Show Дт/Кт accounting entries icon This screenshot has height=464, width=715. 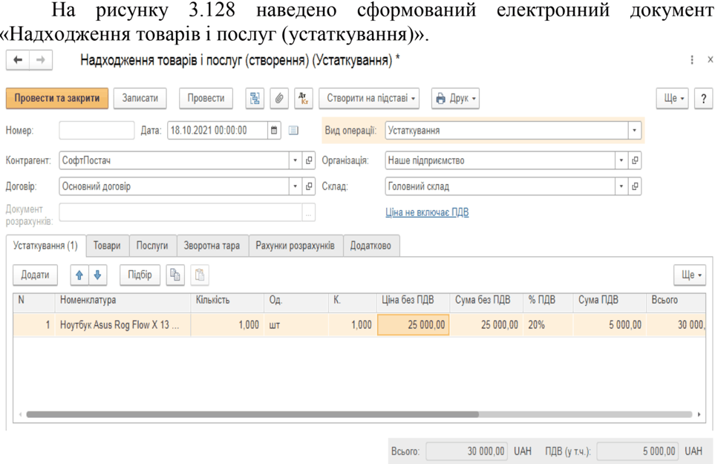click(303, 98)
